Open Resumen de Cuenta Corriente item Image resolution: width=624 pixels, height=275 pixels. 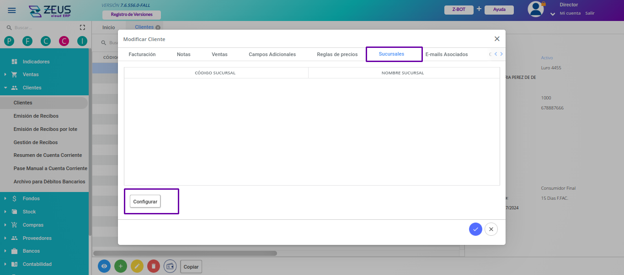(48, 155)
